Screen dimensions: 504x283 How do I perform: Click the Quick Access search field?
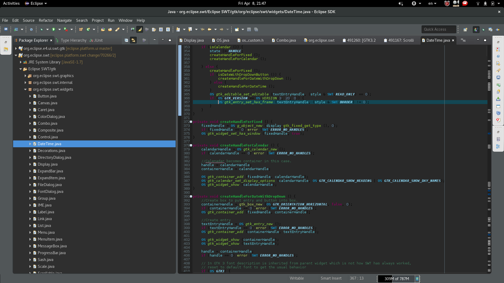point(439,29)
